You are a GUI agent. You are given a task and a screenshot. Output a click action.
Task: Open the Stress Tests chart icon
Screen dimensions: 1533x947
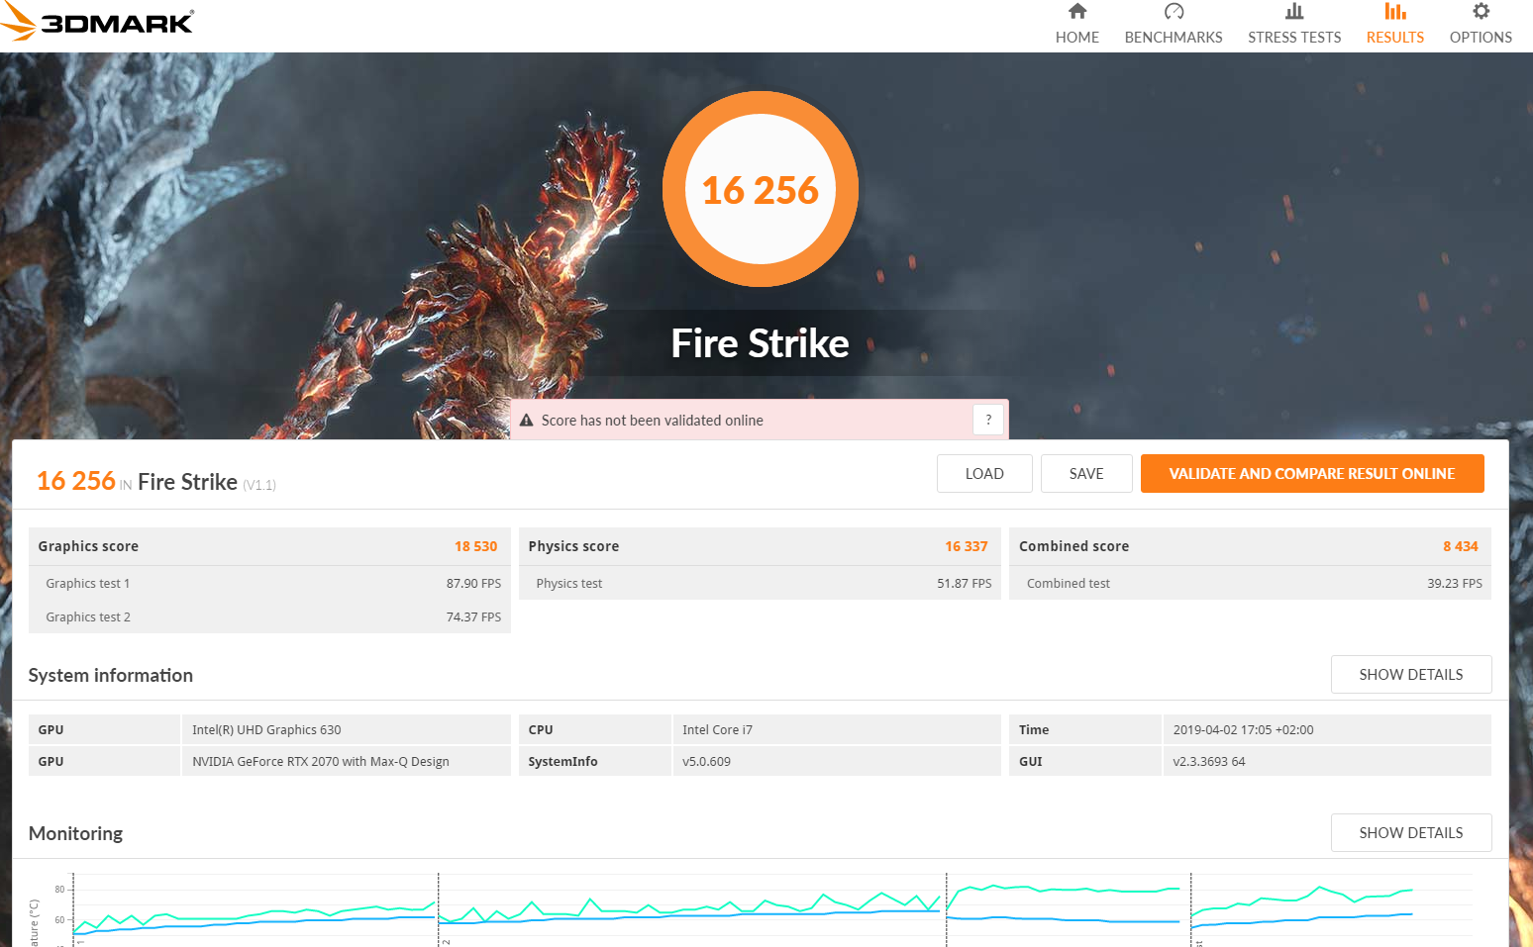[x=1294, y=11]
